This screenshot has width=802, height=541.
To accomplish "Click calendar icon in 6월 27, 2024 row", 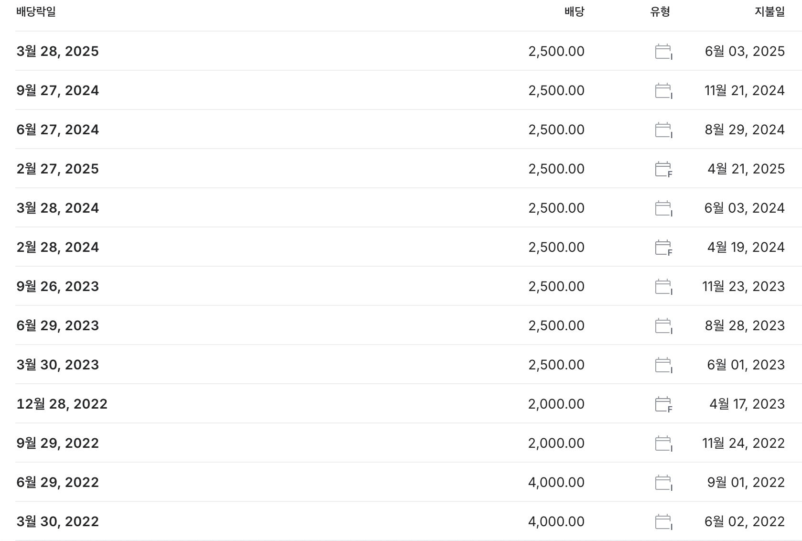I will tap(663, 130).
